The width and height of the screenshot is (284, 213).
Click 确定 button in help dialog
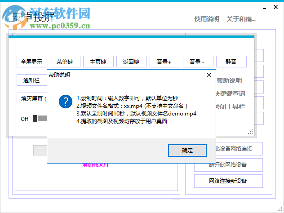tap(187, 151)
